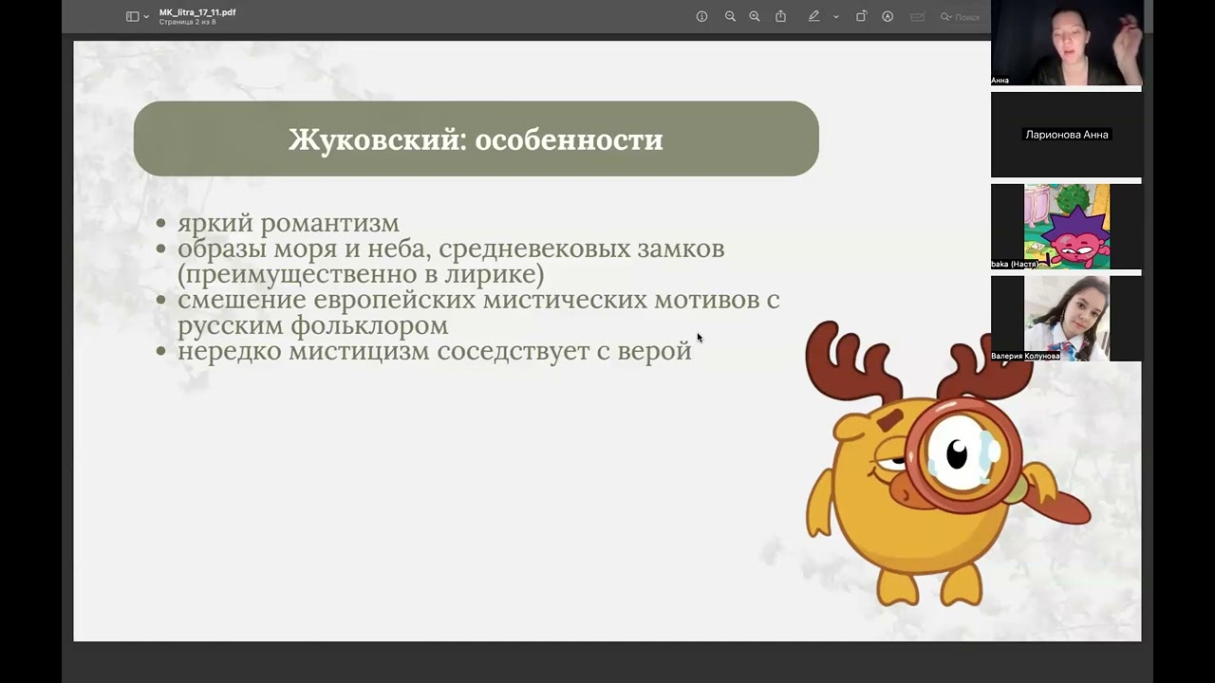Click bullet смешение европейских мистических мотивов
The width and height of the screenshot is (1215, 683).
click(477, 313)
